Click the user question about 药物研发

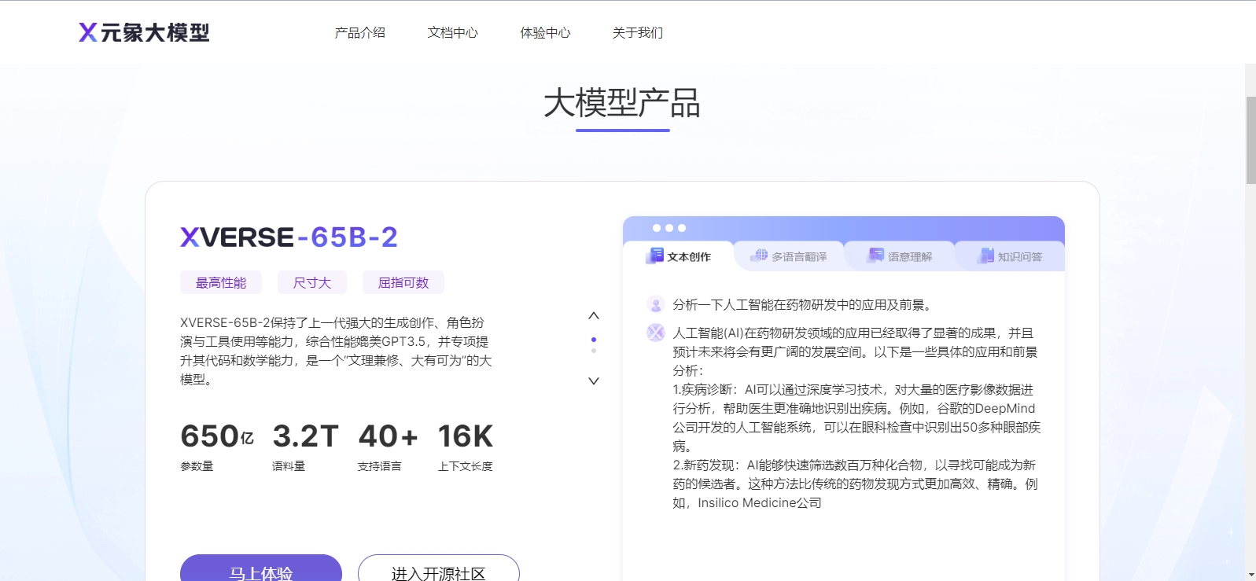pyautogui.click(x=803, y=305)
